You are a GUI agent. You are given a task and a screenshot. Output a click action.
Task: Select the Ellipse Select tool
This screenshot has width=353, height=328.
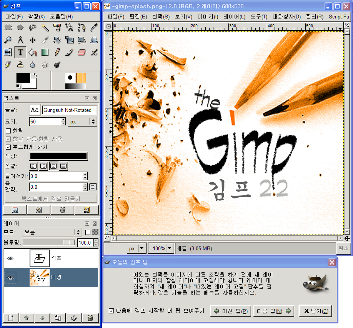pyautogui.click(x=20, y=27)
